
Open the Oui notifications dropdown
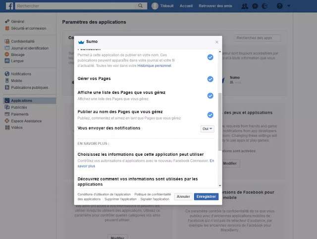(x=207, y=129)
